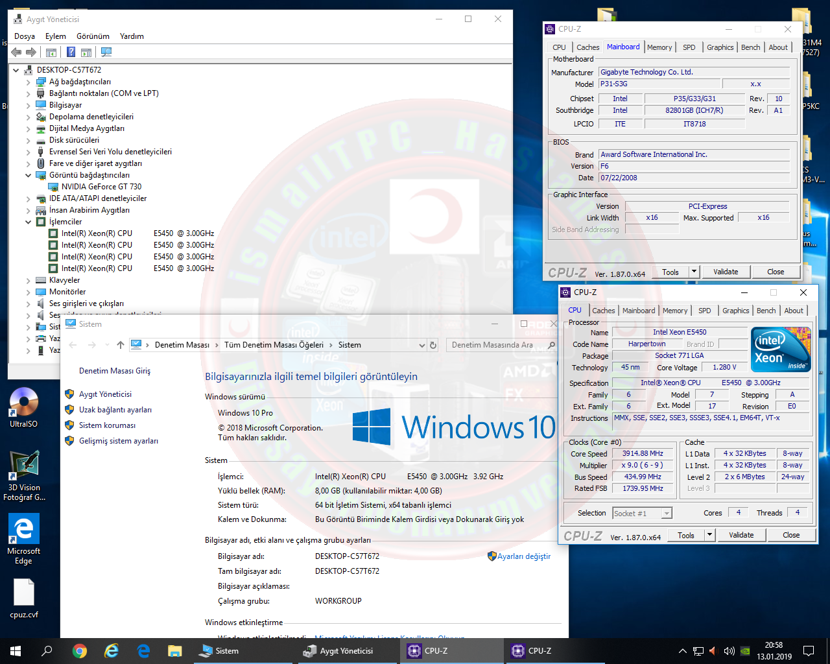Click the up-arrow in Sistem window navigation
The image size is (830, 664).
click(x=121, y=345)
